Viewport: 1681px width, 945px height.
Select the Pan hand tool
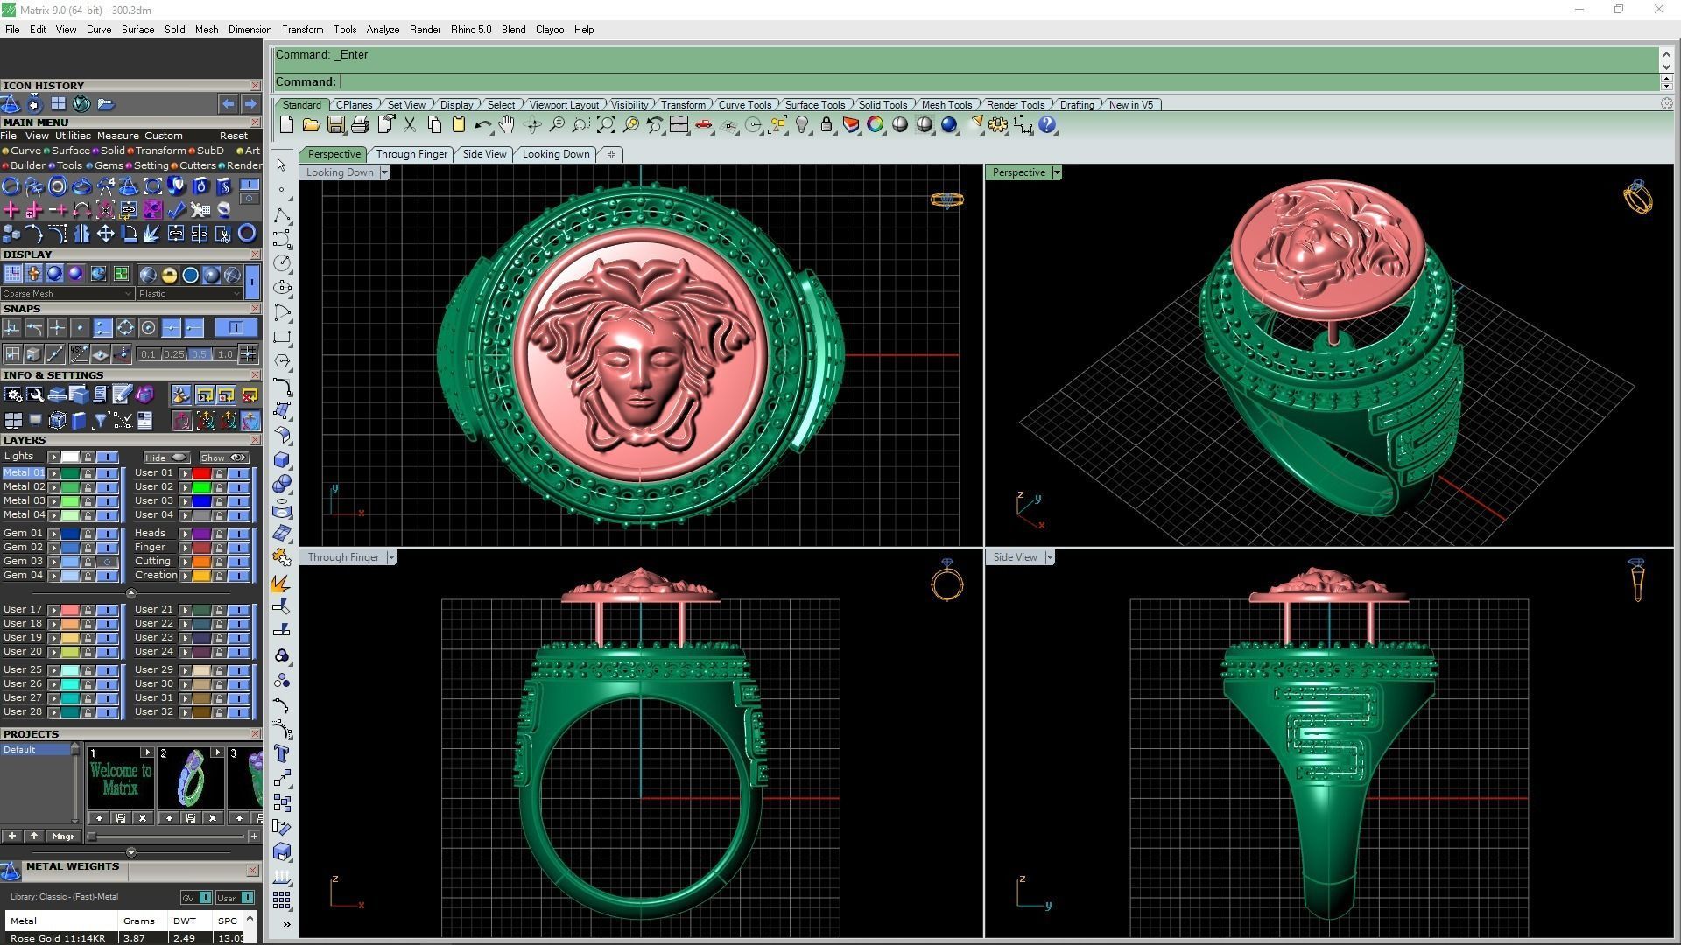(x=507, y=125)
